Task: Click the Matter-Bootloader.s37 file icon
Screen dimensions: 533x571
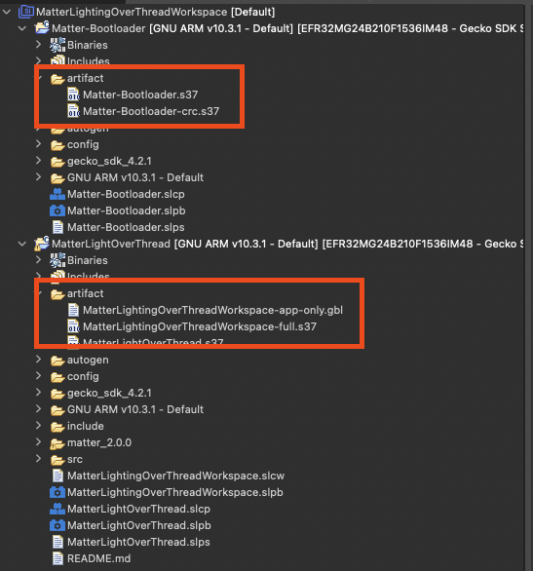Action: pyautogui.click(x=73, y=95)
